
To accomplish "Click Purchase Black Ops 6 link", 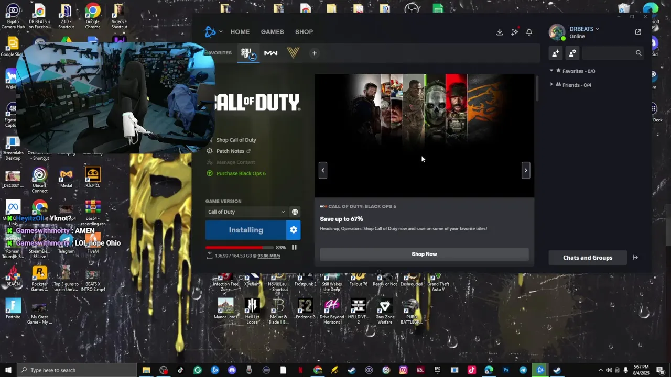I will (241, 173).
